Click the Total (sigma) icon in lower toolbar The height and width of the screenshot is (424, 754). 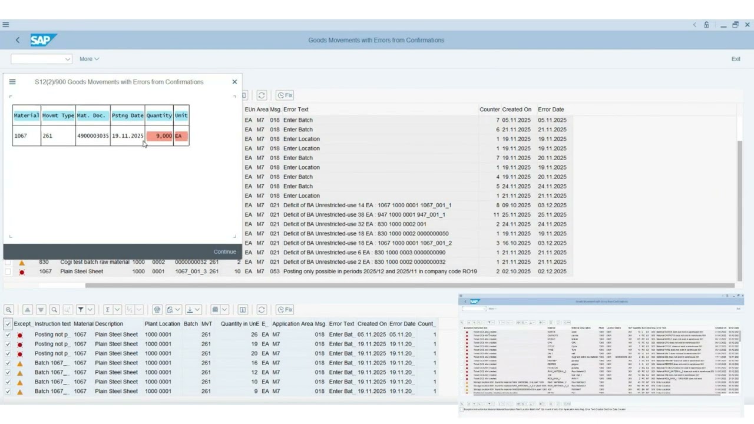tap(107, 310)
